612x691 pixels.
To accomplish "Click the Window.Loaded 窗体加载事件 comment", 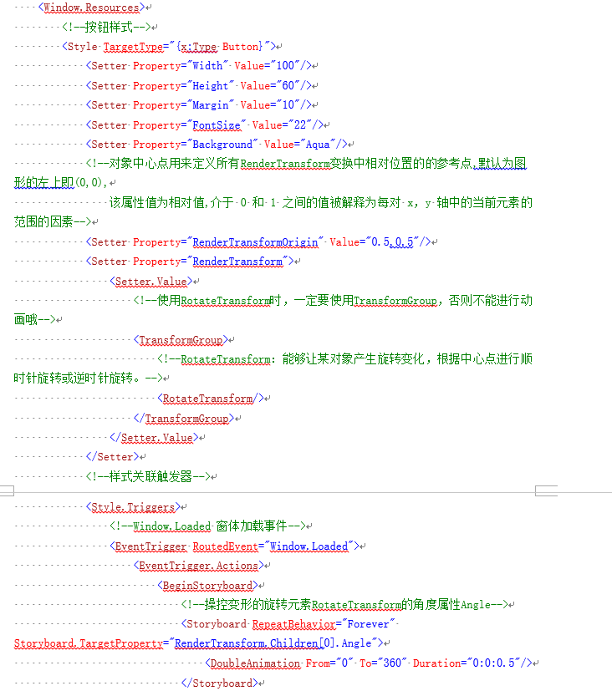I will coord(207,526).
